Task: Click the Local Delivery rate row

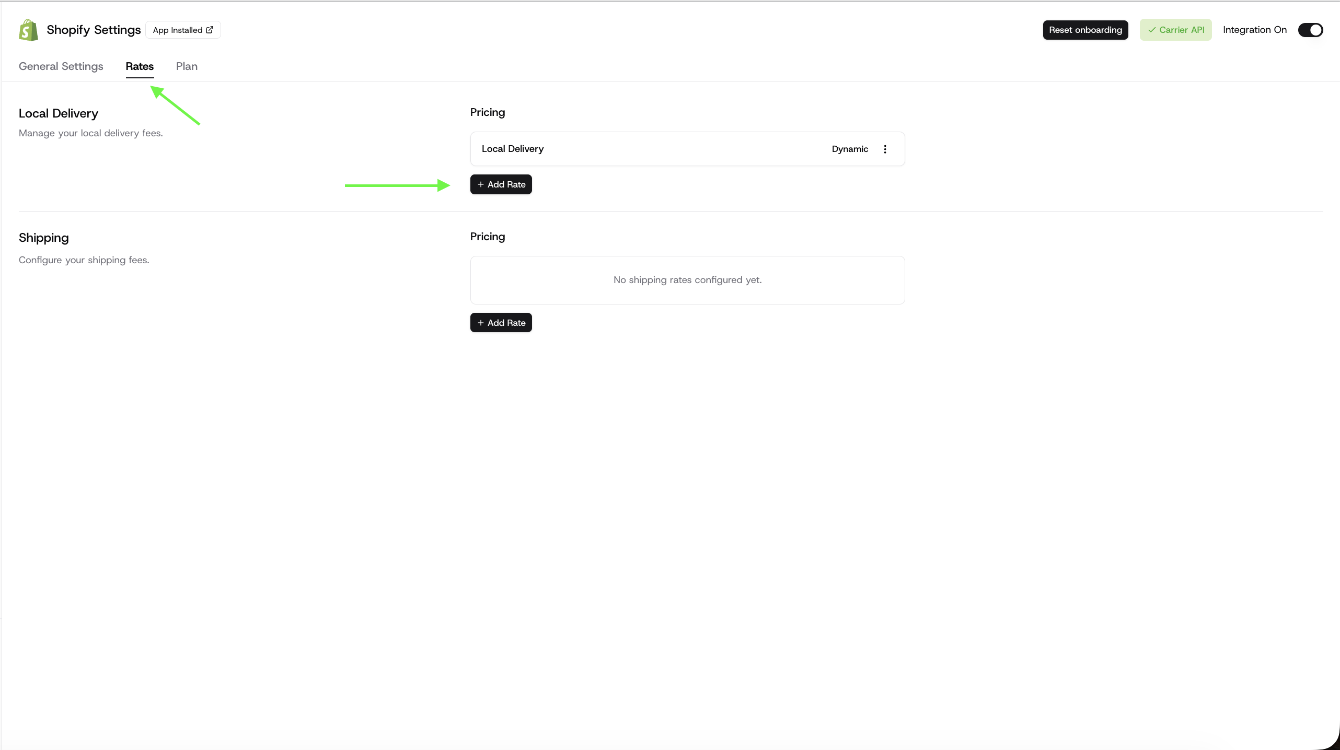Action: pyautogui.click(x=653, y=149)
